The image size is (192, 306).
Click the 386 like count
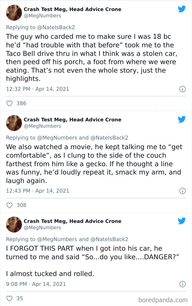(x=21, y=103)
